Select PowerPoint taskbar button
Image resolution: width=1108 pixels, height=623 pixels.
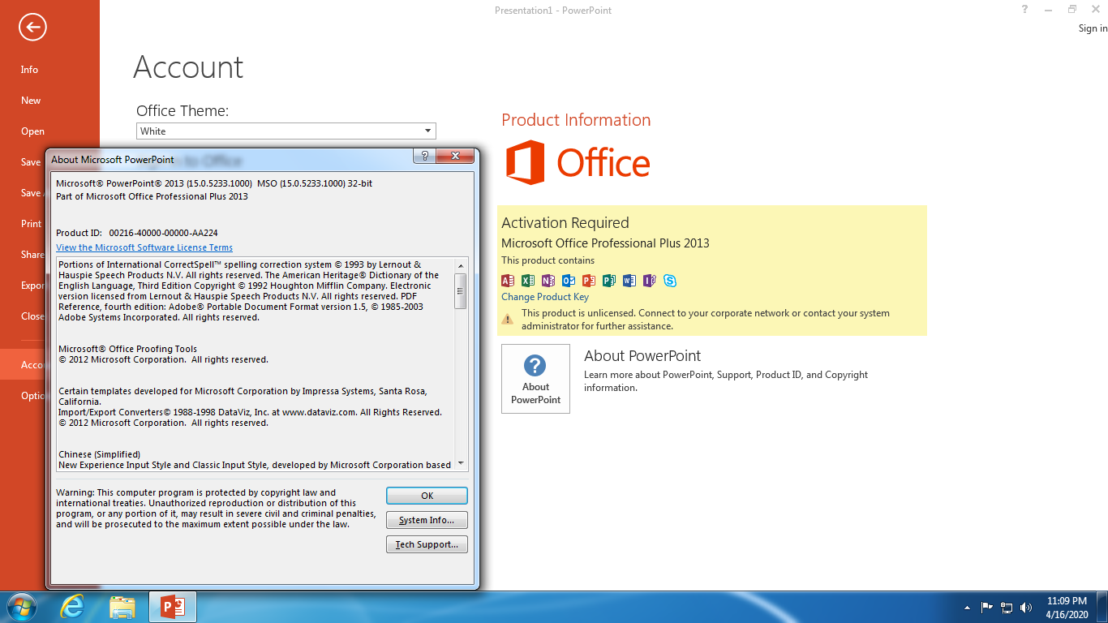[x=173, y=607]
